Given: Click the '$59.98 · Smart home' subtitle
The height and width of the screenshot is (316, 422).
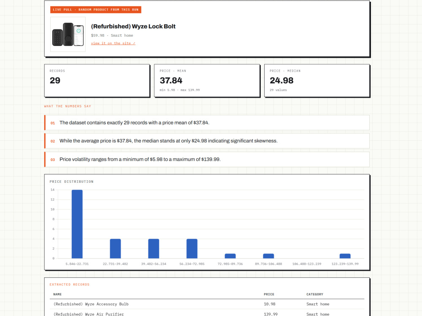Looking at the screenshot, I should 112,35.
